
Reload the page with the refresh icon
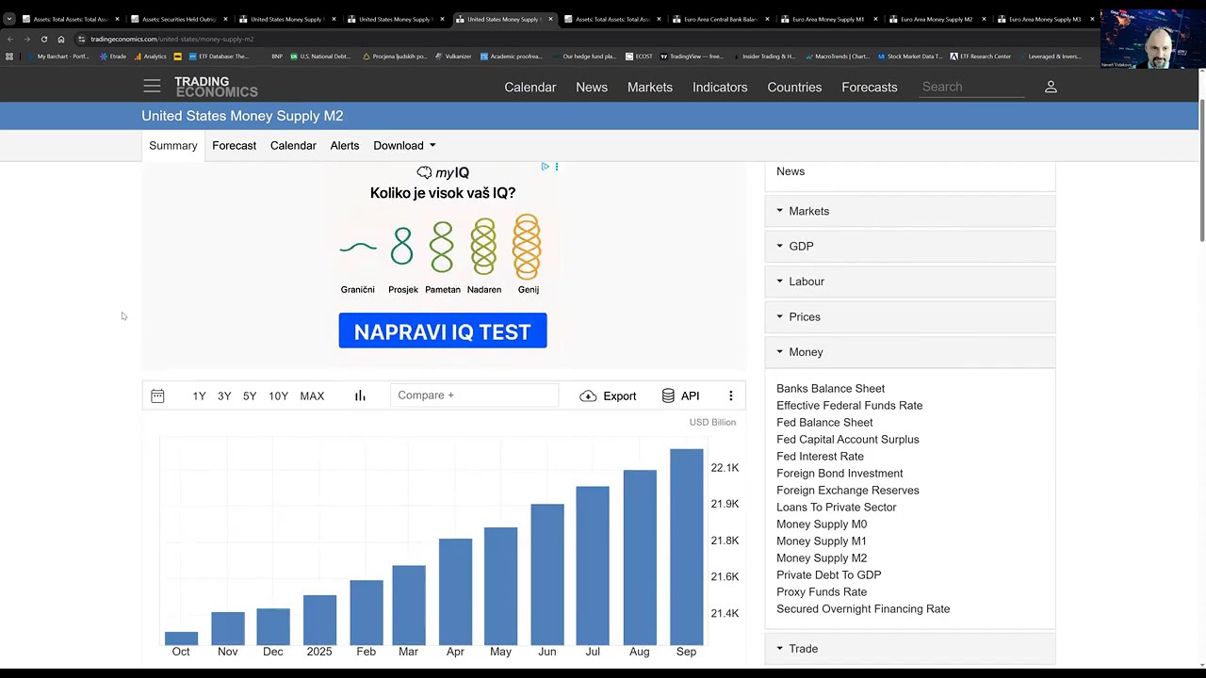tap(43, 39)
